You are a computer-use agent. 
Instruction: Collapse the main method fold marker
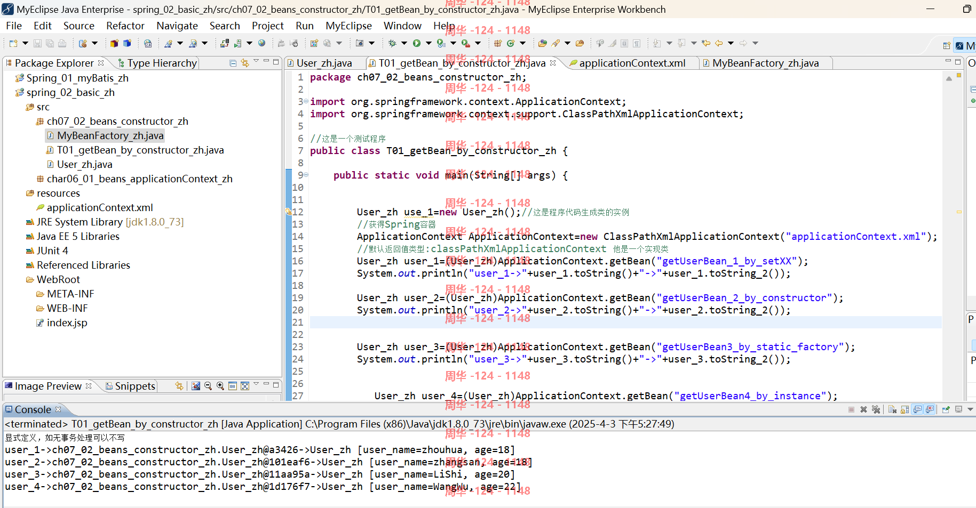click(306, 174)
